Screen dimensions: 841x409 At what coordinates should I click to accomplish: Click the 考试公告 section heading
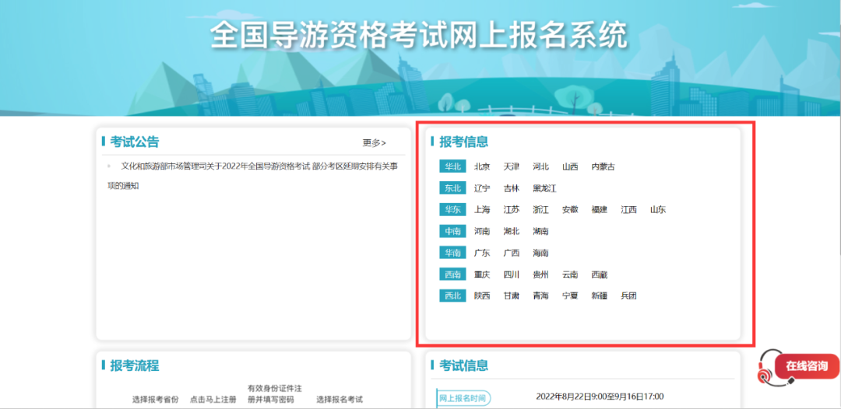pos(135,142)
